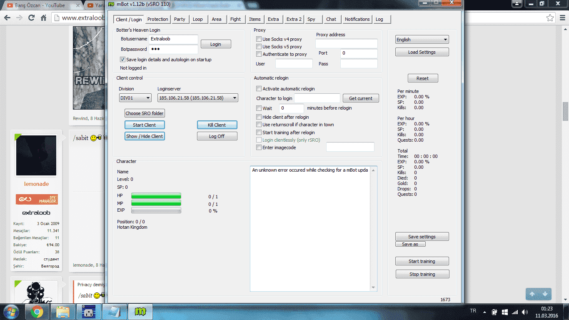569x320 pixels.
Task: Click mBot taskbar icon
Action: point(140,312)
